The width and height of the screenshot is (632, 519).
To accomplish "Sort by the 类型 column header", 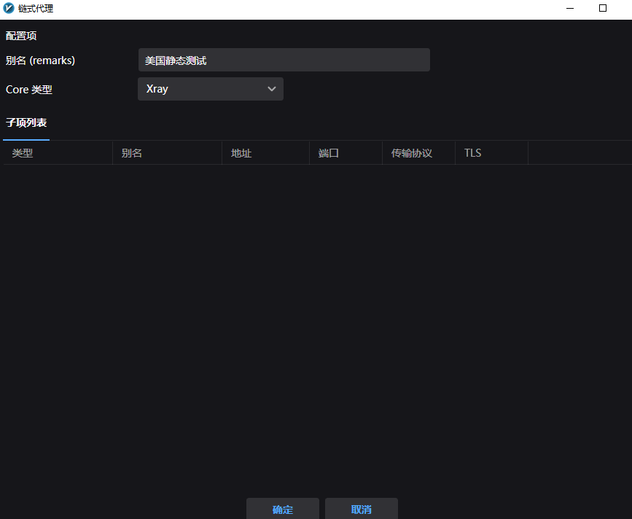I will coord(58,153).
